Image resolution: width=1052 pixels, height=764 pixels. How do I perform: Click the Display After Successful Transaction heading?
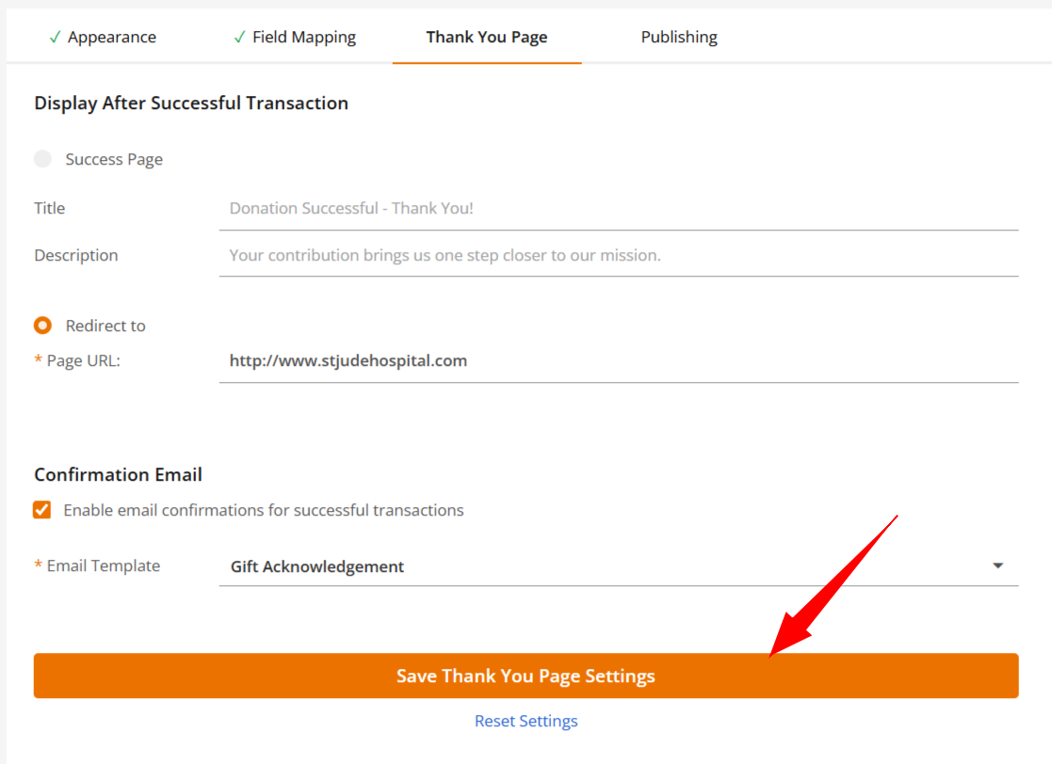[191, 103]
